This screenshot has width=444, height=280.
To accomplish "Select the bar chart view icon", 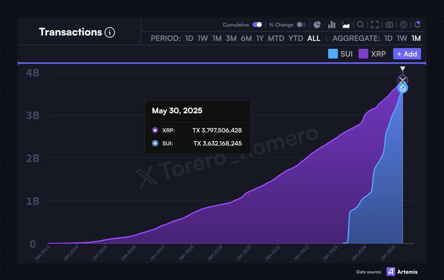I will coord(331,24).
